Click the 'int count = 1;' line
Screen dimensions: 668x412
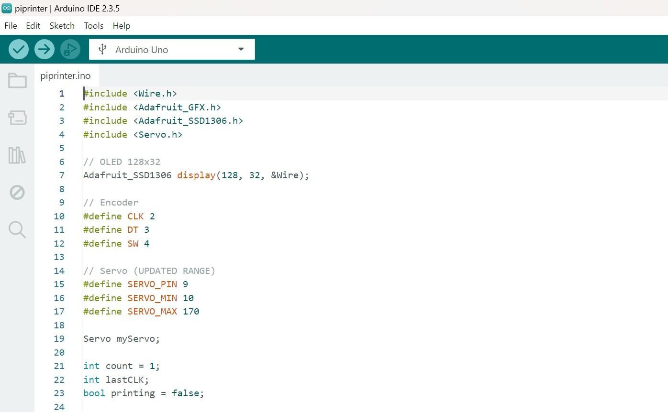point(122,366)
